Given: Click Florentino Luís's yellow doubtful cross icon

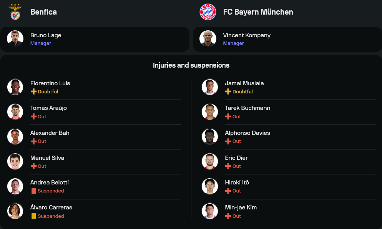Looking at the screenshot, I should [x=33, y=92].
